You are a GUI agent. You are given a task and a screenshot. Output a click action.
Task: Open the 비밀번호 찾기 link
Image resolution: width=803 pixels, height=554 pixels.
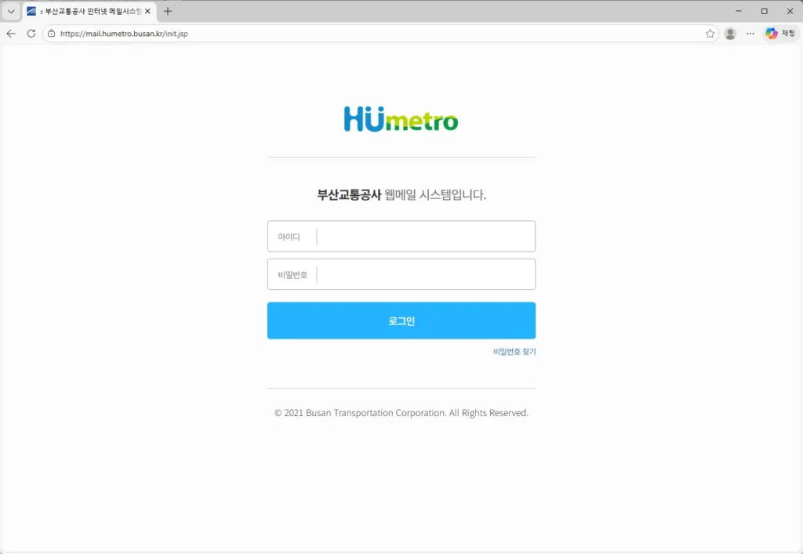coord(513,352)
